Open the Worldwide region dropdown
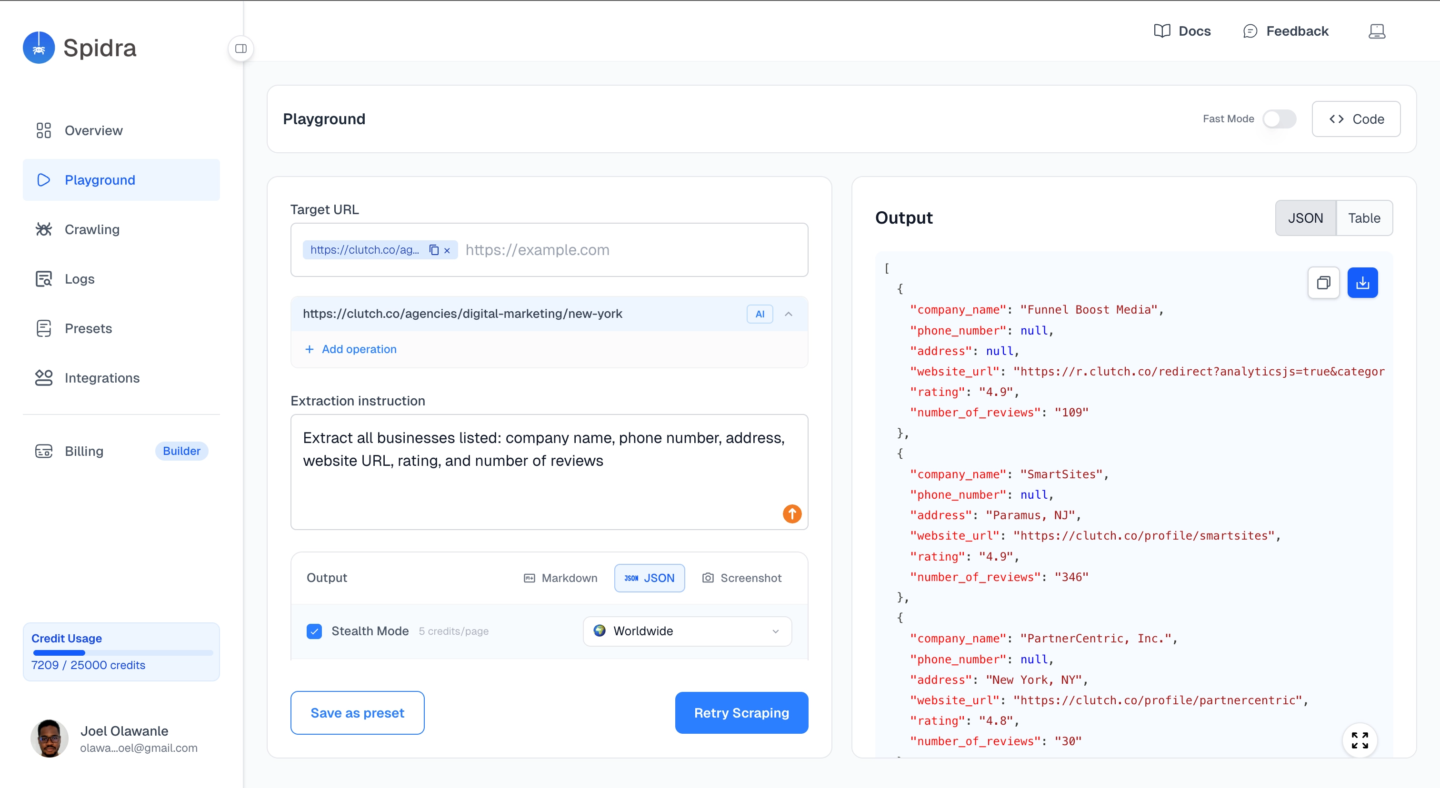The height and width of the screenshot is (788, 1440). [x=687, y=631]
